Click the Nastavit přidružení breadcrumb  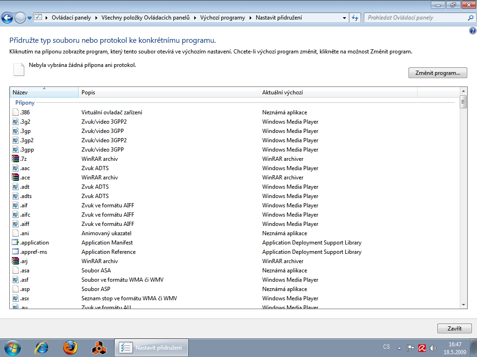click(279, 18)
